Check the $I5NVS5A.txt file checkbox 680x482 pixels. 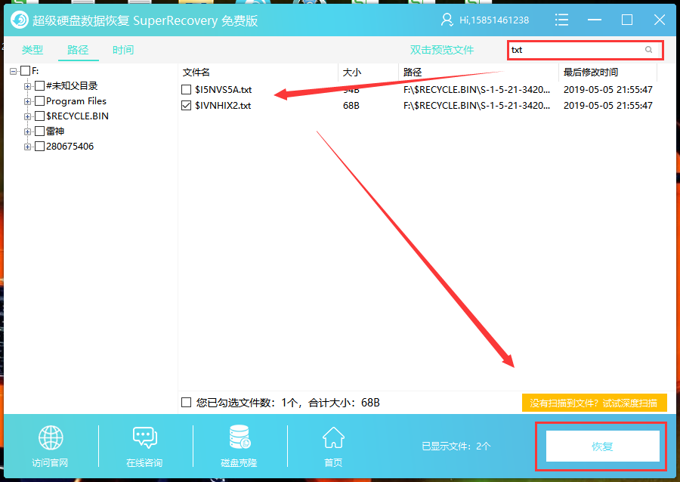pos(186,90)
